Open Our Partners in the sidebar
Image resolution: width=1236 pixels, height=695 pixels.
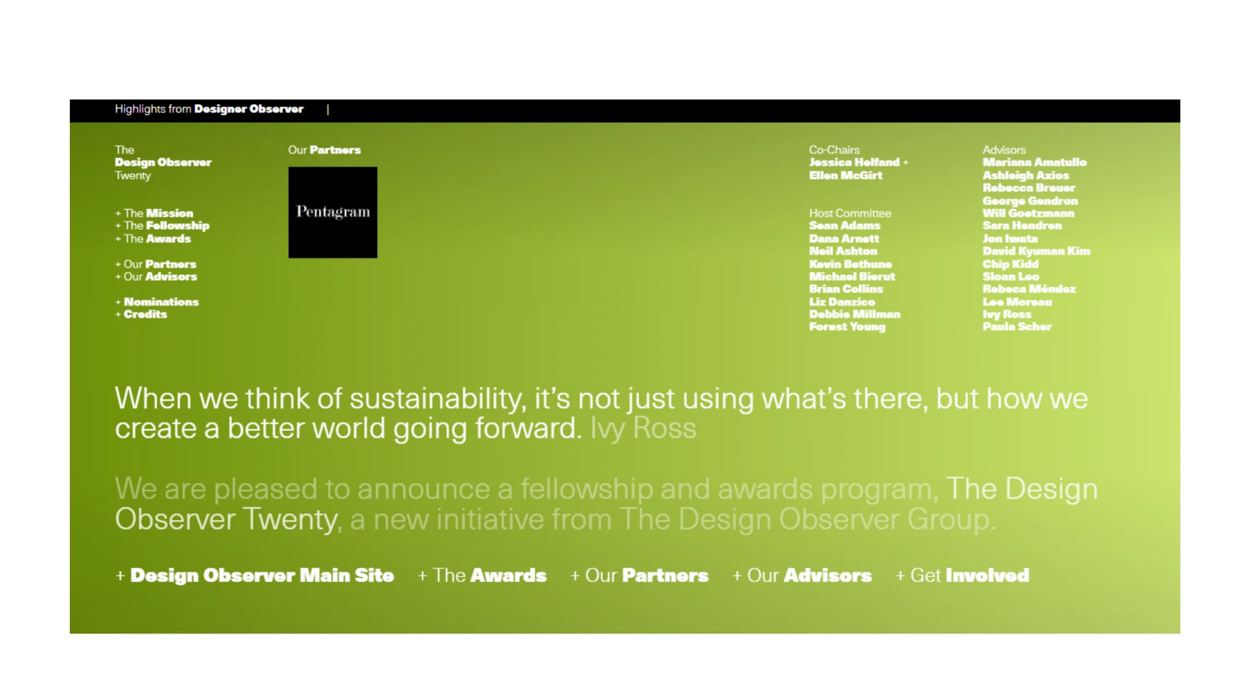pos(154,264)
